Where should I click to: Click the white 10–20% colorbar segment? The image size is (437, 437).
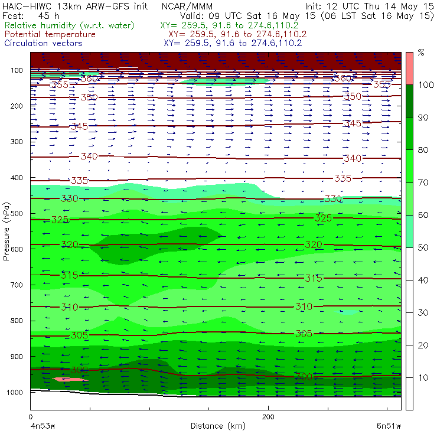pos(409,361)
